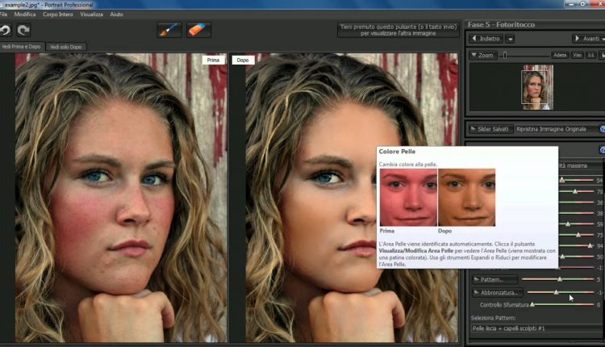
Task: Click the Dopo label on right image
Action: (243, 61)
